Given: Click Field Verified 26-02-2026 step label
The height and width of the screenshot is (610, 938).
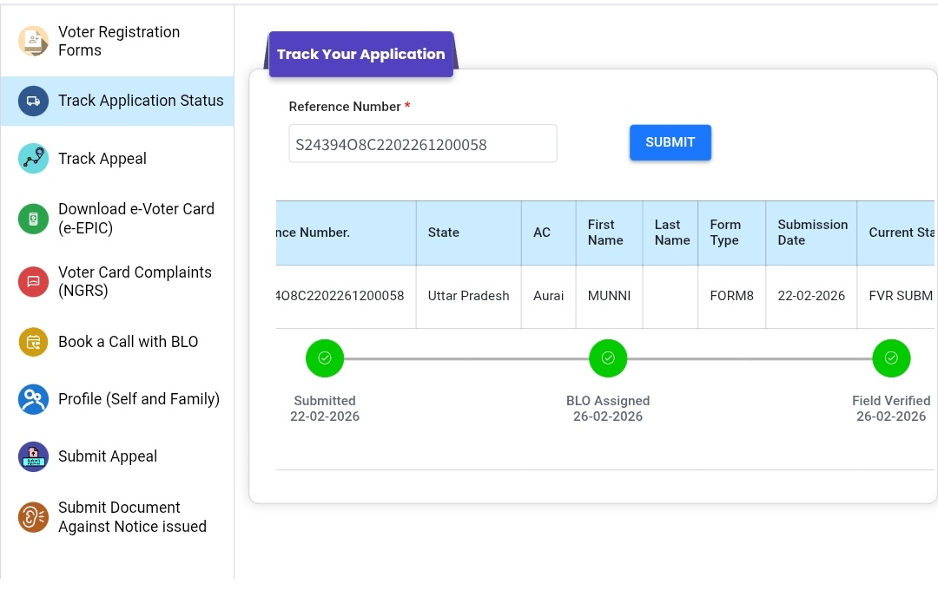Looking at the screenshot, I should pos(891,409).
